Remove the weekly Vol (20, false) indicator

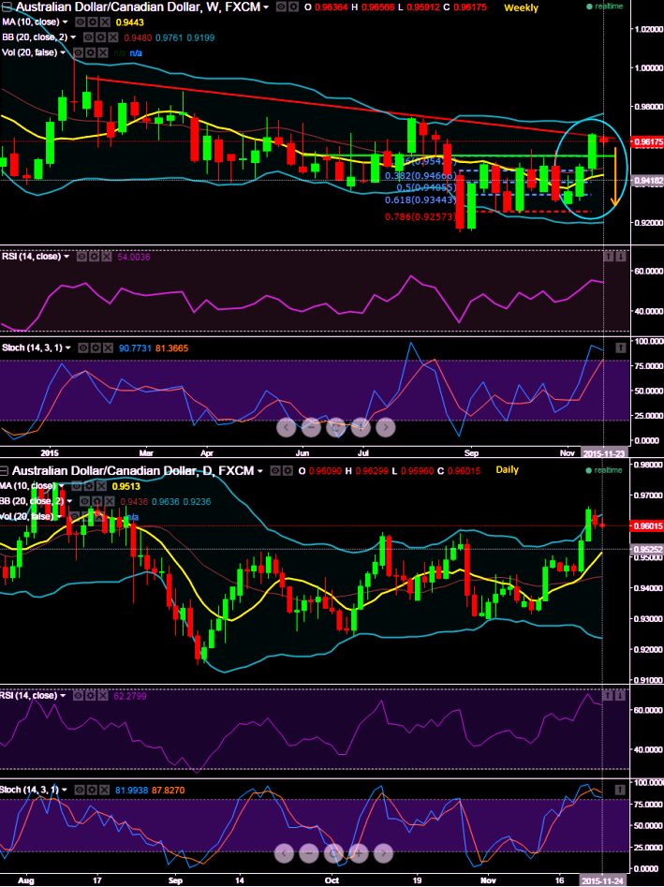click(103, 52)
